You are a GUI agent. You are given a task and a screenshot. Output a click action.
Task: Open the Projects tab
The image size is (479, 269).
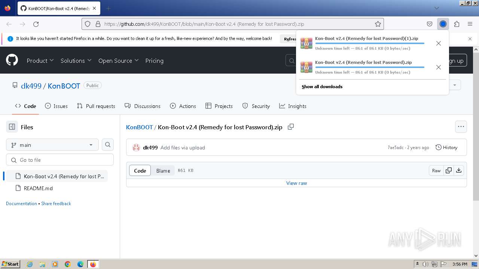point(219,106)
